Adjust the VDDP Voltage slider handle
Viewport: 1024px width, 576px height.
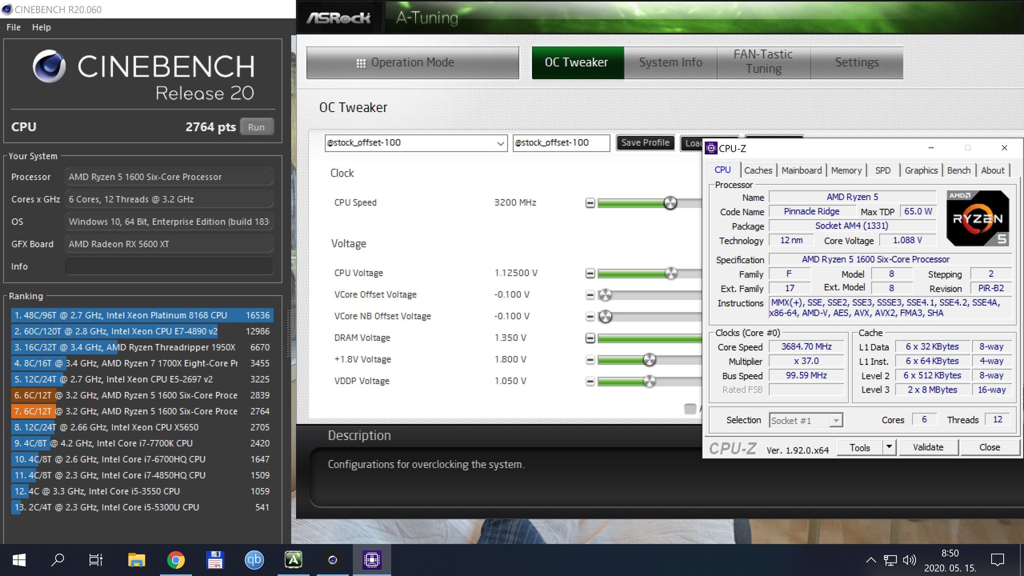[650, 381]
